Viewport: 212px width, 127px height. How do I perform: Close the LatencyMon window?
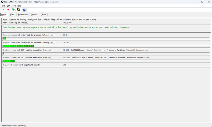pyautogui.click(x=209, y=2)
